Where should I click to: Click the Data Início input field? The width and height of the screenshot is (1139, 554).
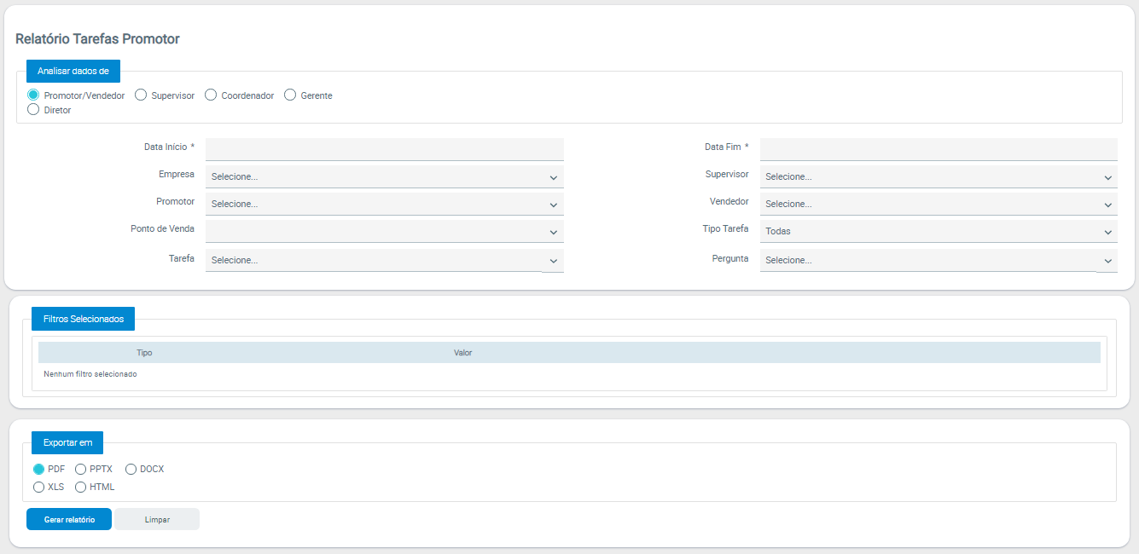384,149
